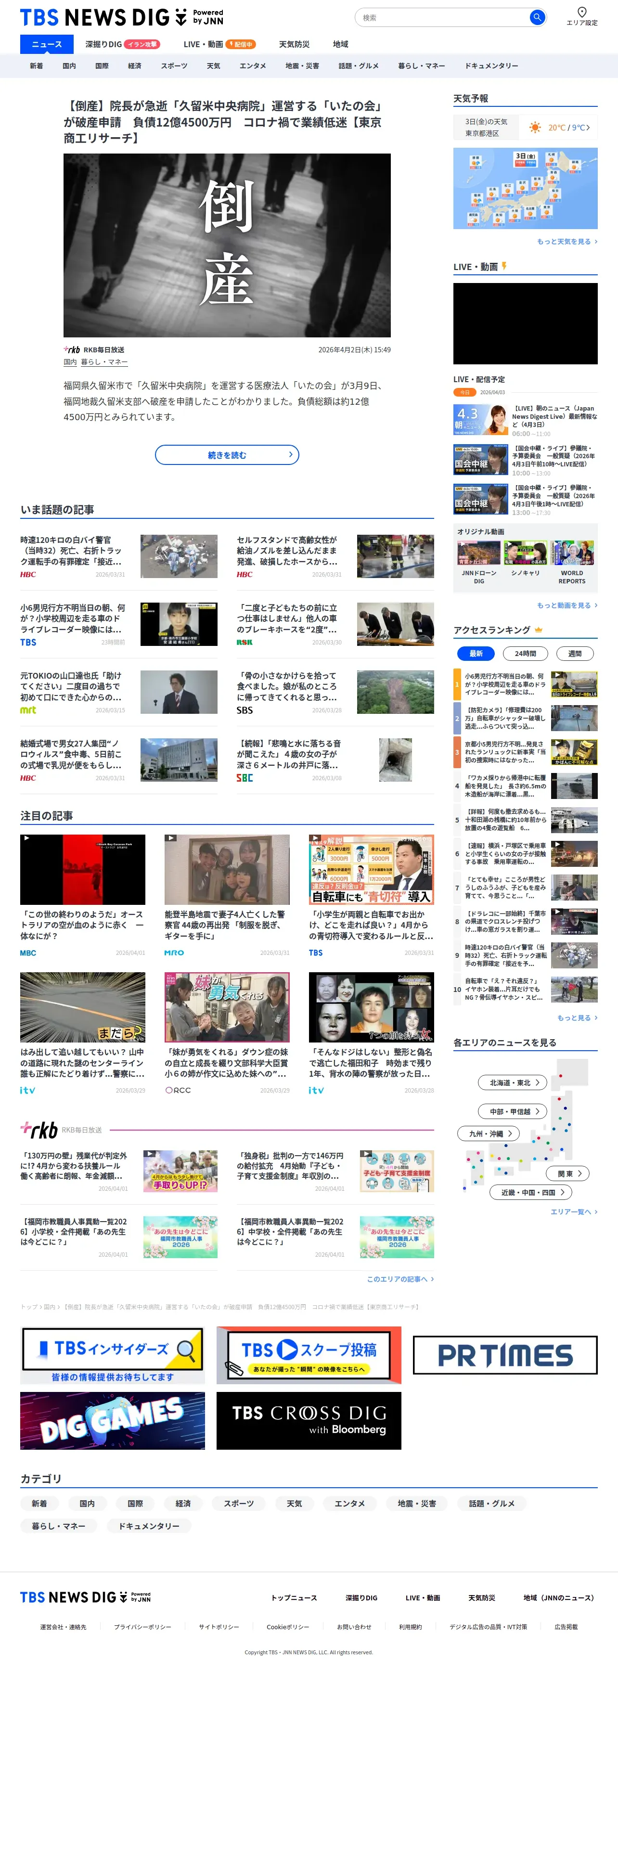
Task: Open 10:00 国会中継 予算委員会 live listing
Action: [525, 460]
